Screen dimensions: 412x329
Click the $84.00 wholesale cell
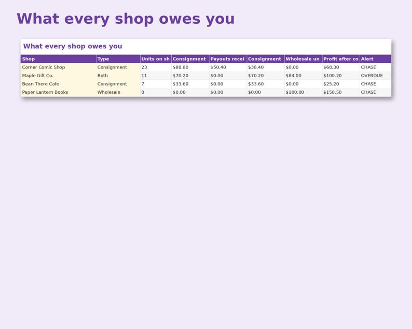pos(303,76)
